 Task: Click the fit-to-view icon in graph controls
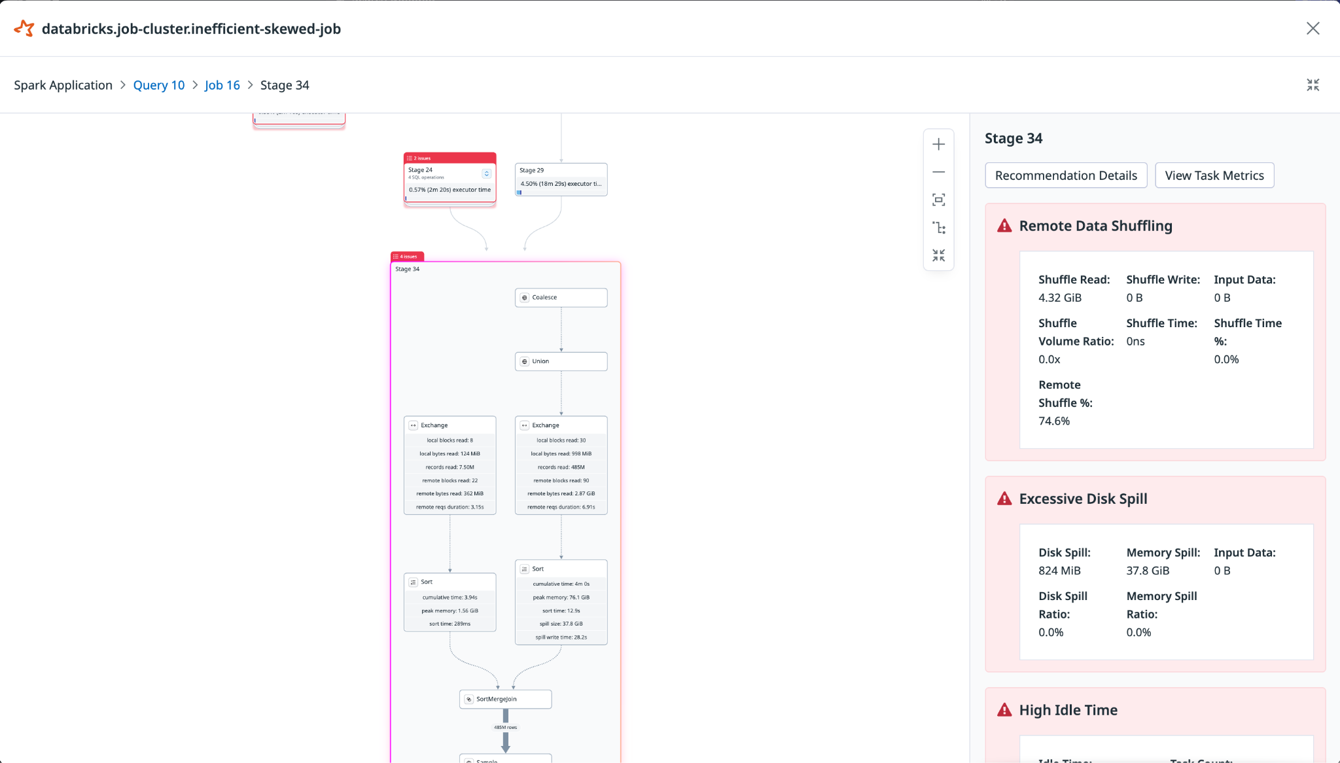click(x=938, y=200)
